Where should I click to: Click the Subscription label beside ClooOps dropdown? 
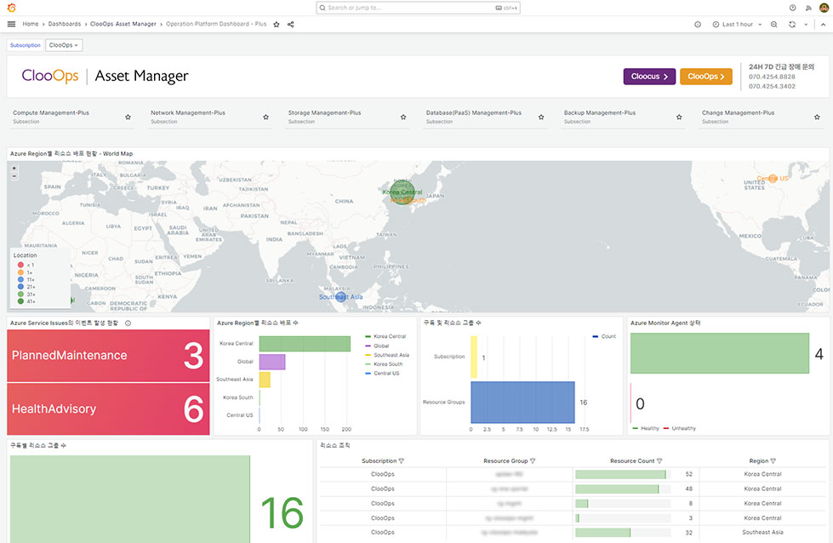25,45
